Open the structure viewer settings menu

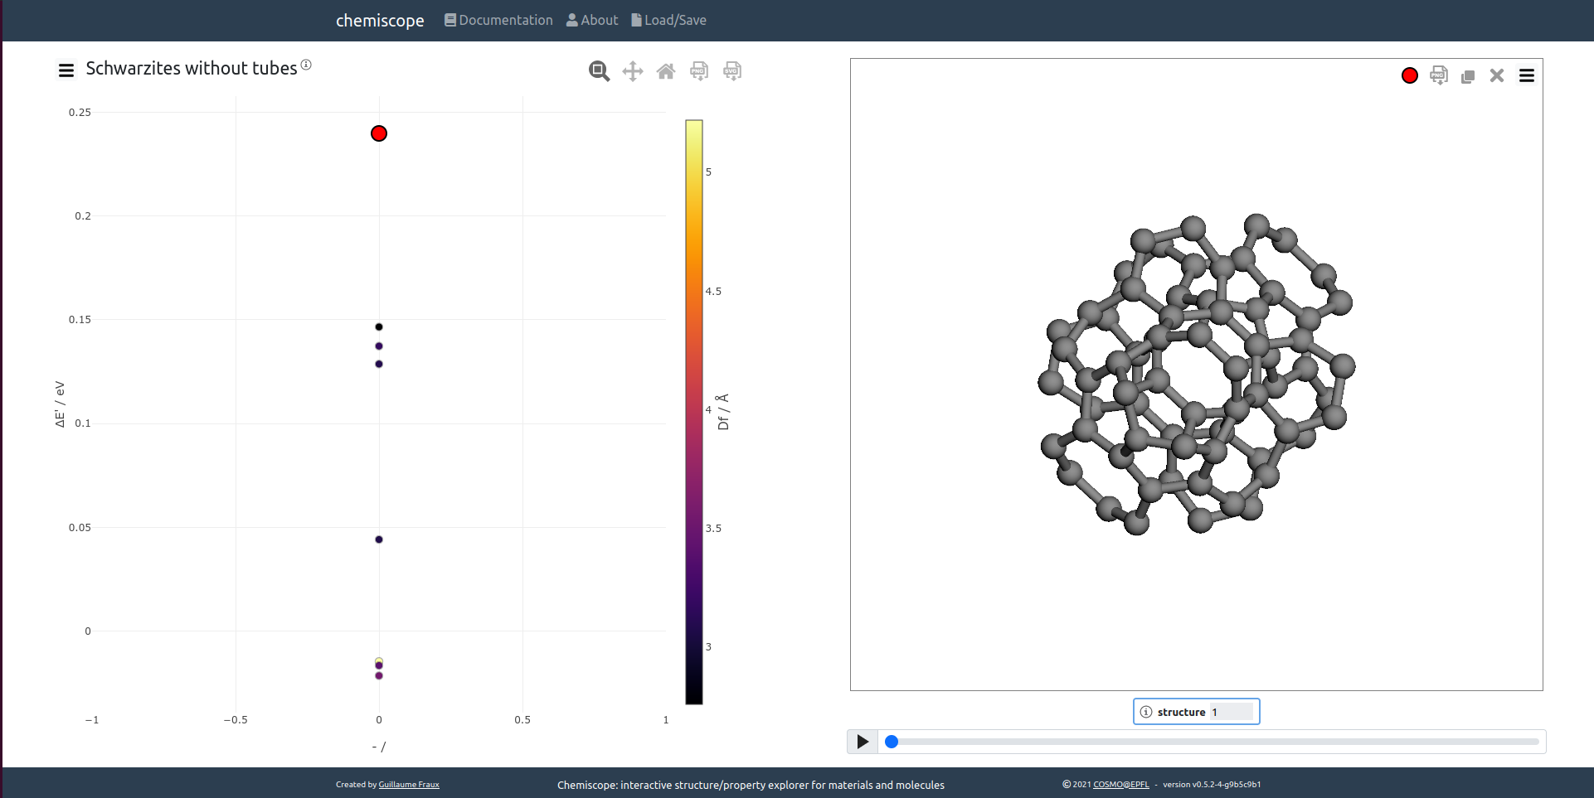[x=1527, y=75]
